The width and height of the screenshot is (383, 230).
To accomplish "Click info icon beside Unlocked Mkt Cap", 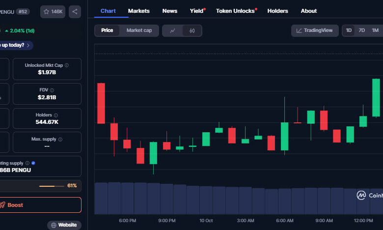I will pos(67,65).
